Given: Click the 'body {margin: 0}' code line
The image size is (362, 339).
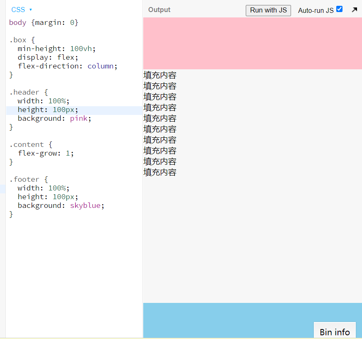Looking at the screenshot, I should coord(44,23).
